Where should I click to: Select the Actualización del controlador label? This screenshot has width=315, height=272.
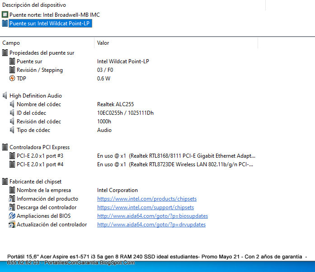(52, 225)
